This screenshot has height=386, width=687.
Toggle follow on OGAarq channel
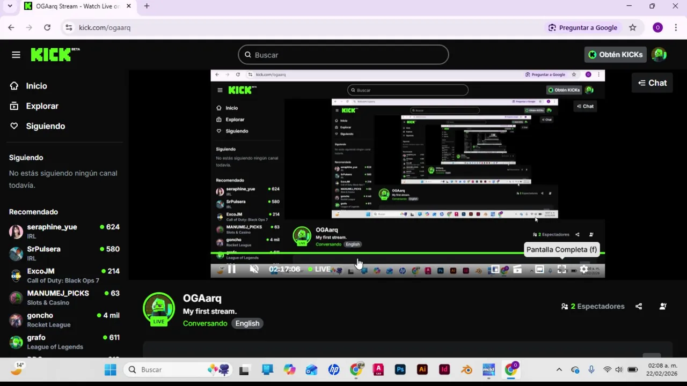(663, 306)
